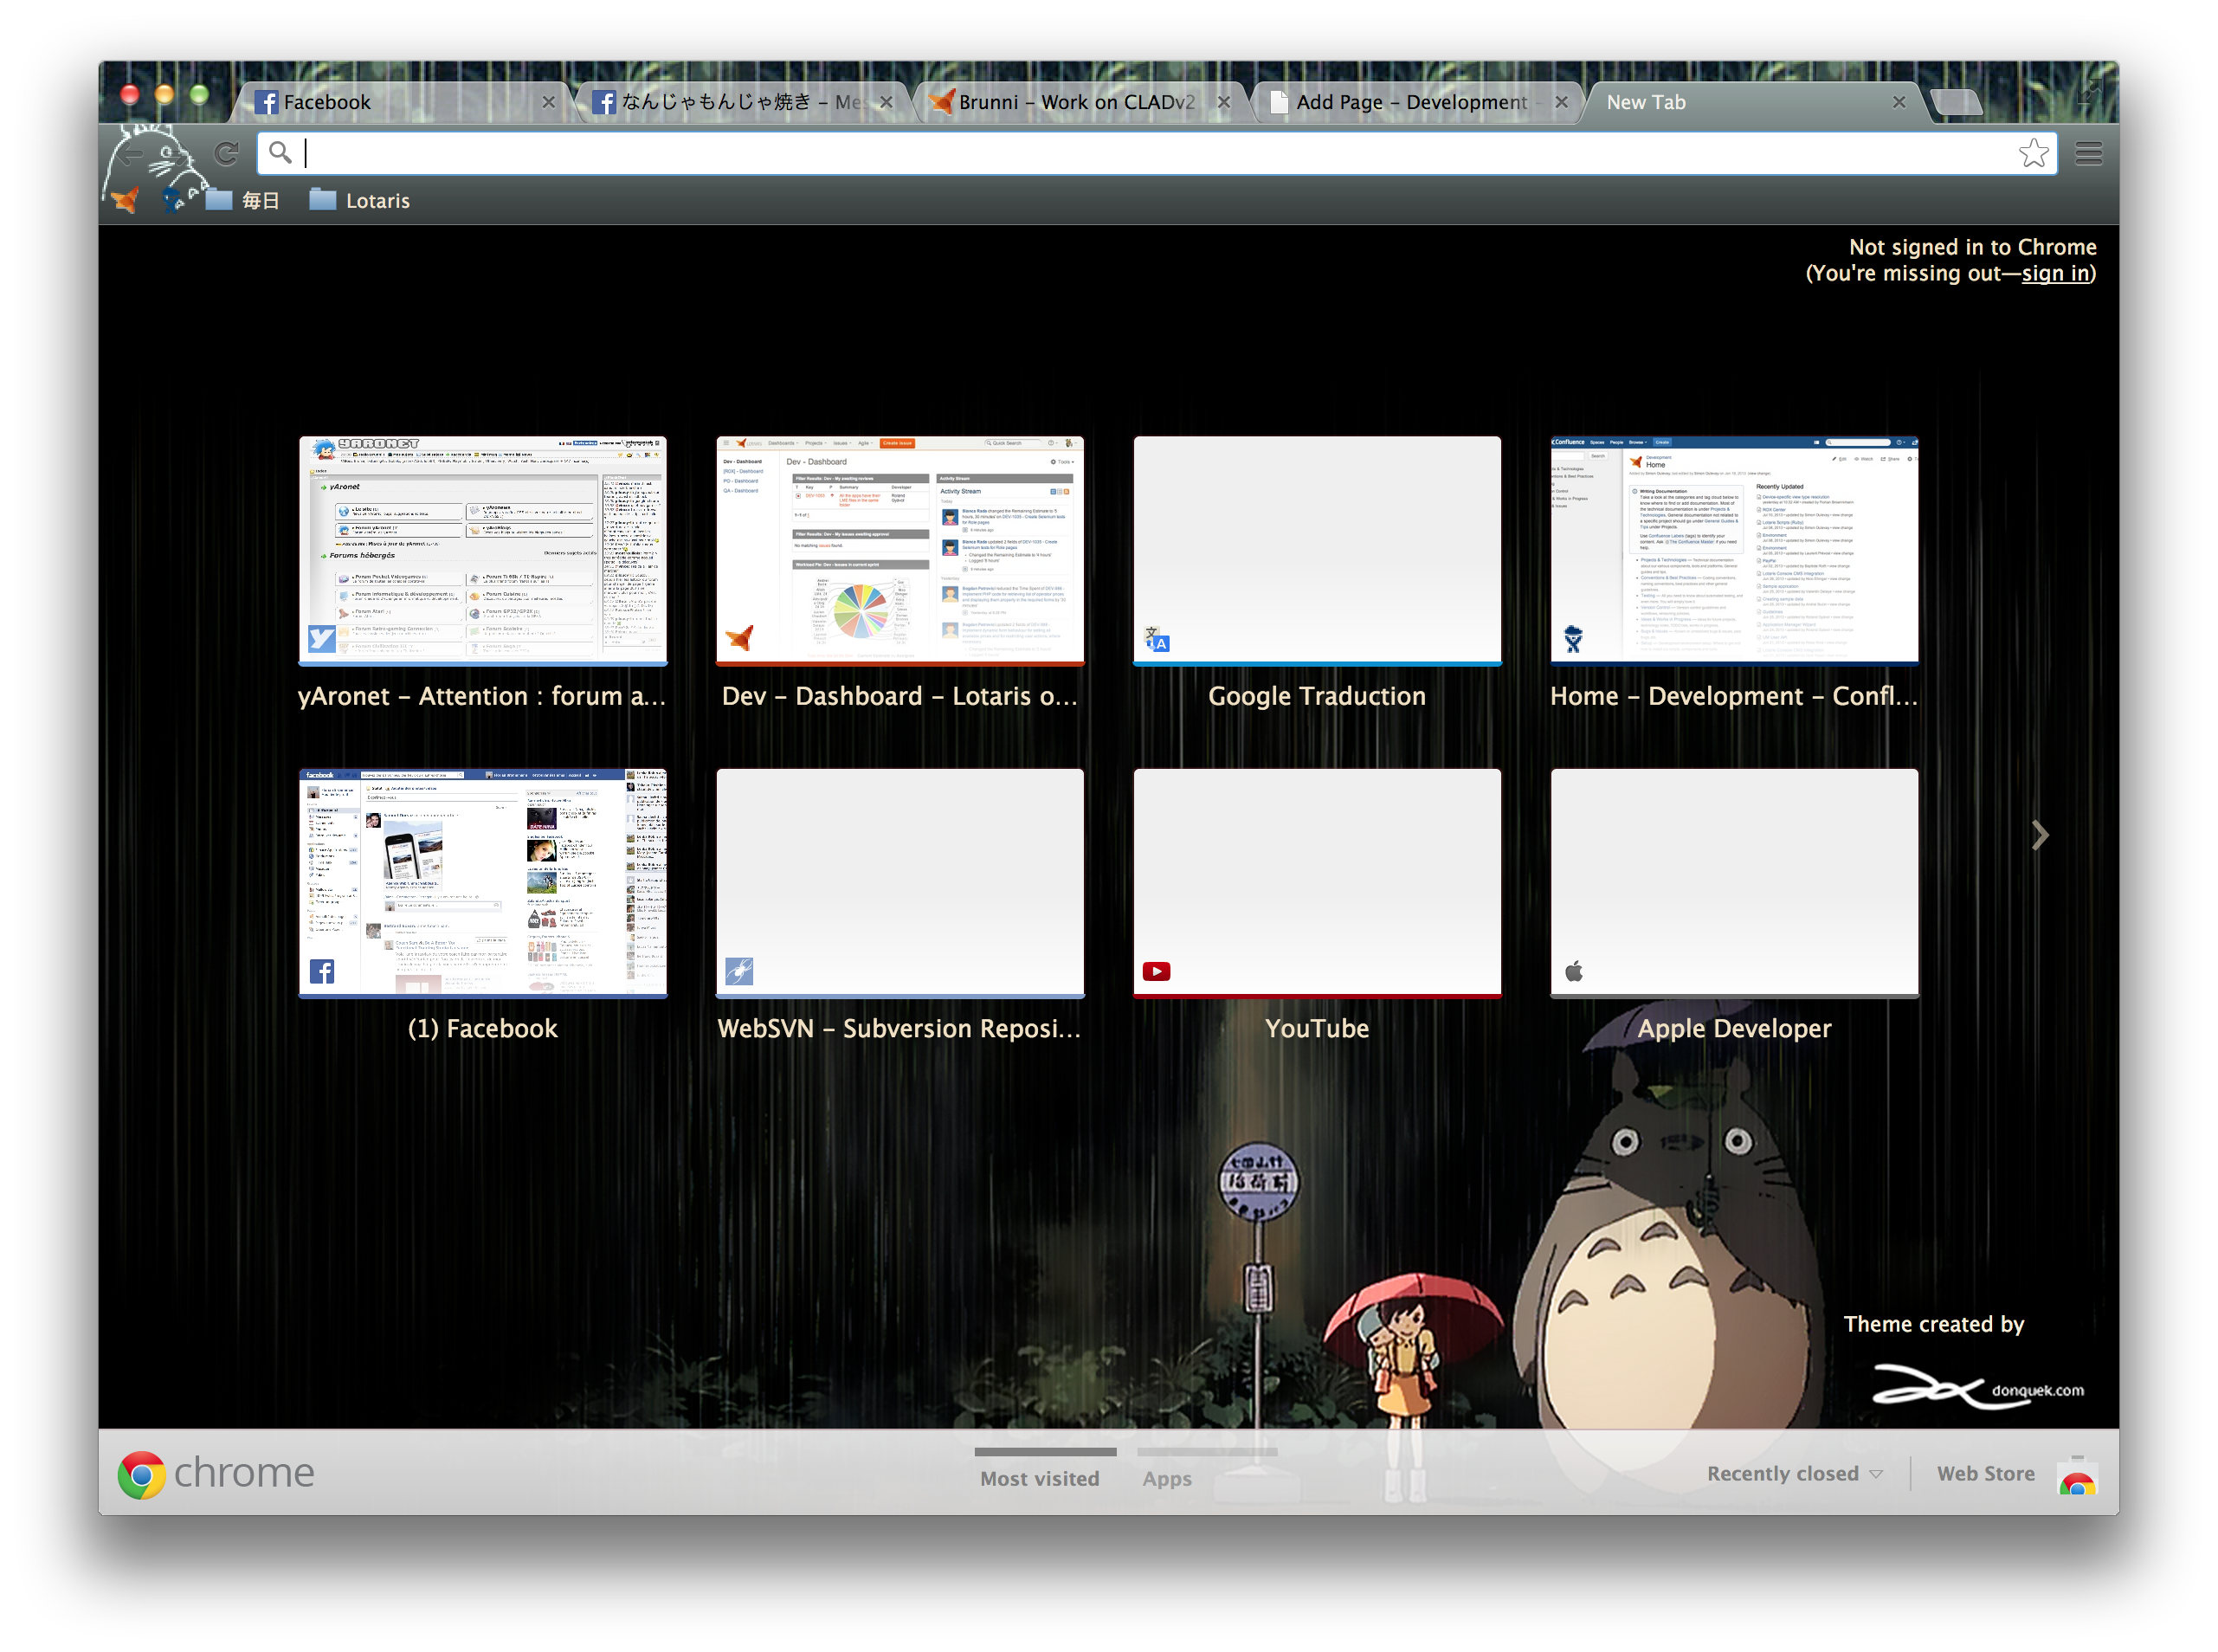Viewport: 2218px width, 1652px height.
Task: Switch to the Add Page – Development tab
Action: click(x=1410, y=102)
